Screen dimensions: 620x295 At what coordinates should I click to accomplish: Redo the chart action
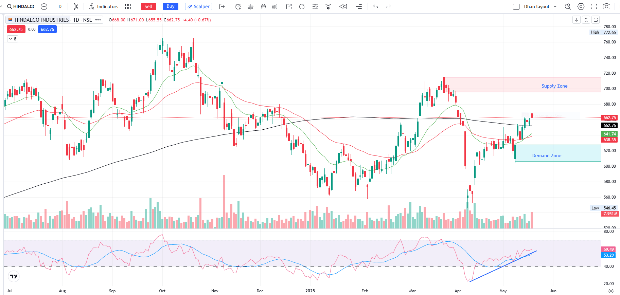tap(389, 6)
